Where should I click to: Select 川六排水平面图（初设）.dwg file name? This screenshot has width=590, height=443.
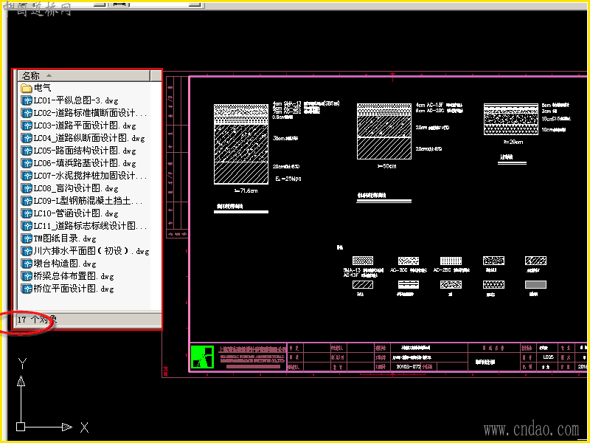[91, 251]
